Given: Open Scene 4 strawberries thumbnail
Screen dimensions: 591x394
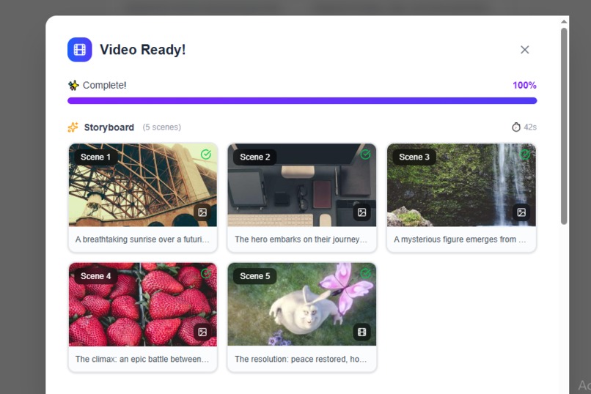Looking at the screenshot, I should pos(143,304).
